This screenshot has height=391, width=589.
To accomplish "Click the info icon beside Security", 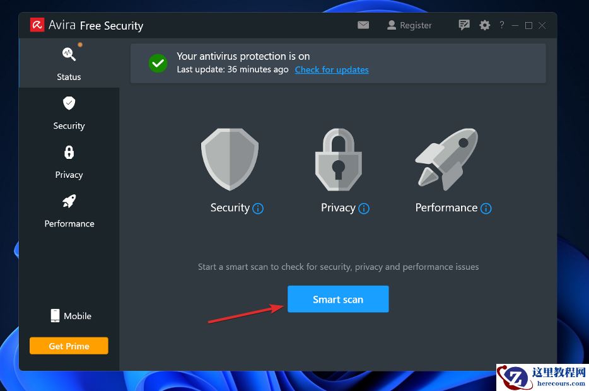I will click(258, 209).
